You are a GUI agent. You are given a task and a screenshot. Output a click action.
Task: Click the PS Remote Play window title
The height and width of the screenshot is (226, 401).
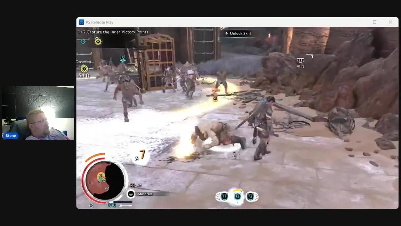pos(100,22)
